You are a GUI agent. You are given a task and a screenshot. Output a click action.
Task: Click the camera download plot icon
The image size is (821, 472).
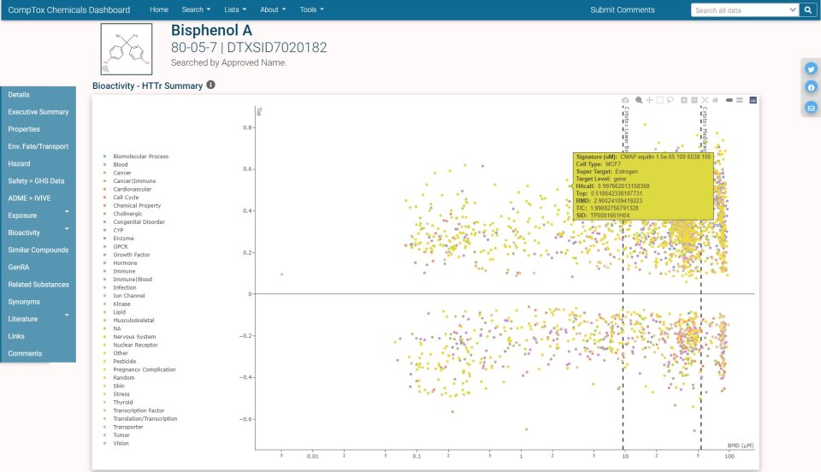[x=625, y=100]
